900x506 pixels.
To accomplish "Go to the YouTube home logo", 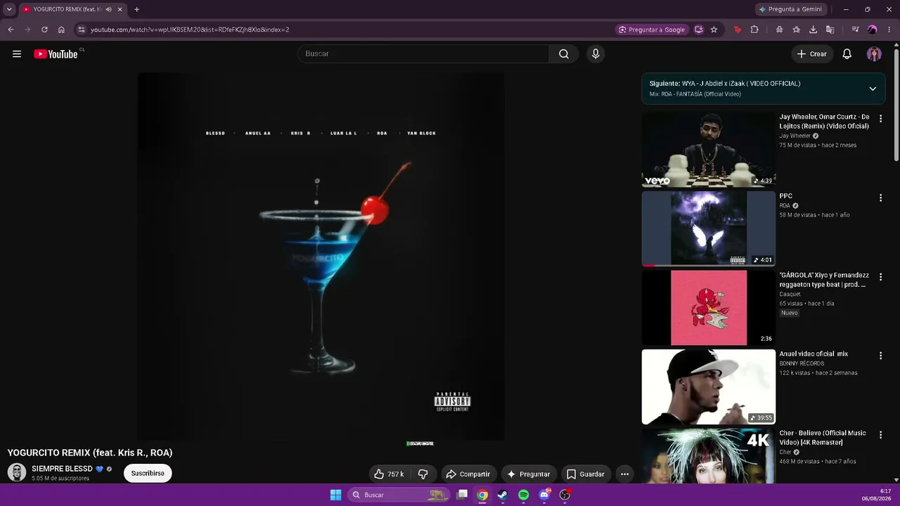I will tap(56, 54).
